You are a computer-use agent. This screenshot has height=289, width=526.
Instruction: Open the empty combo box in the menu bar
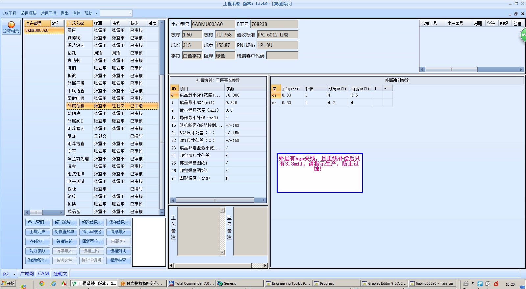point(116,13)
